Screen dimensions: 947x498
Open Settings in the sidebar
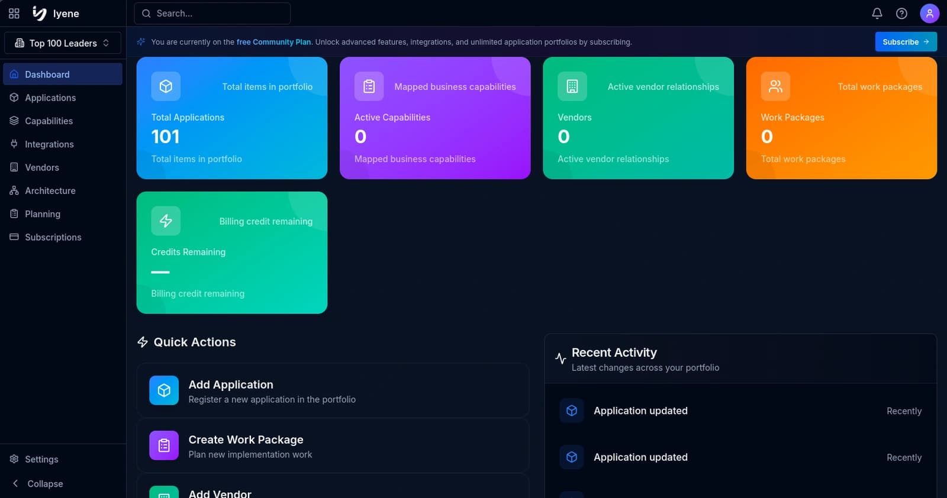coord(63,459)
